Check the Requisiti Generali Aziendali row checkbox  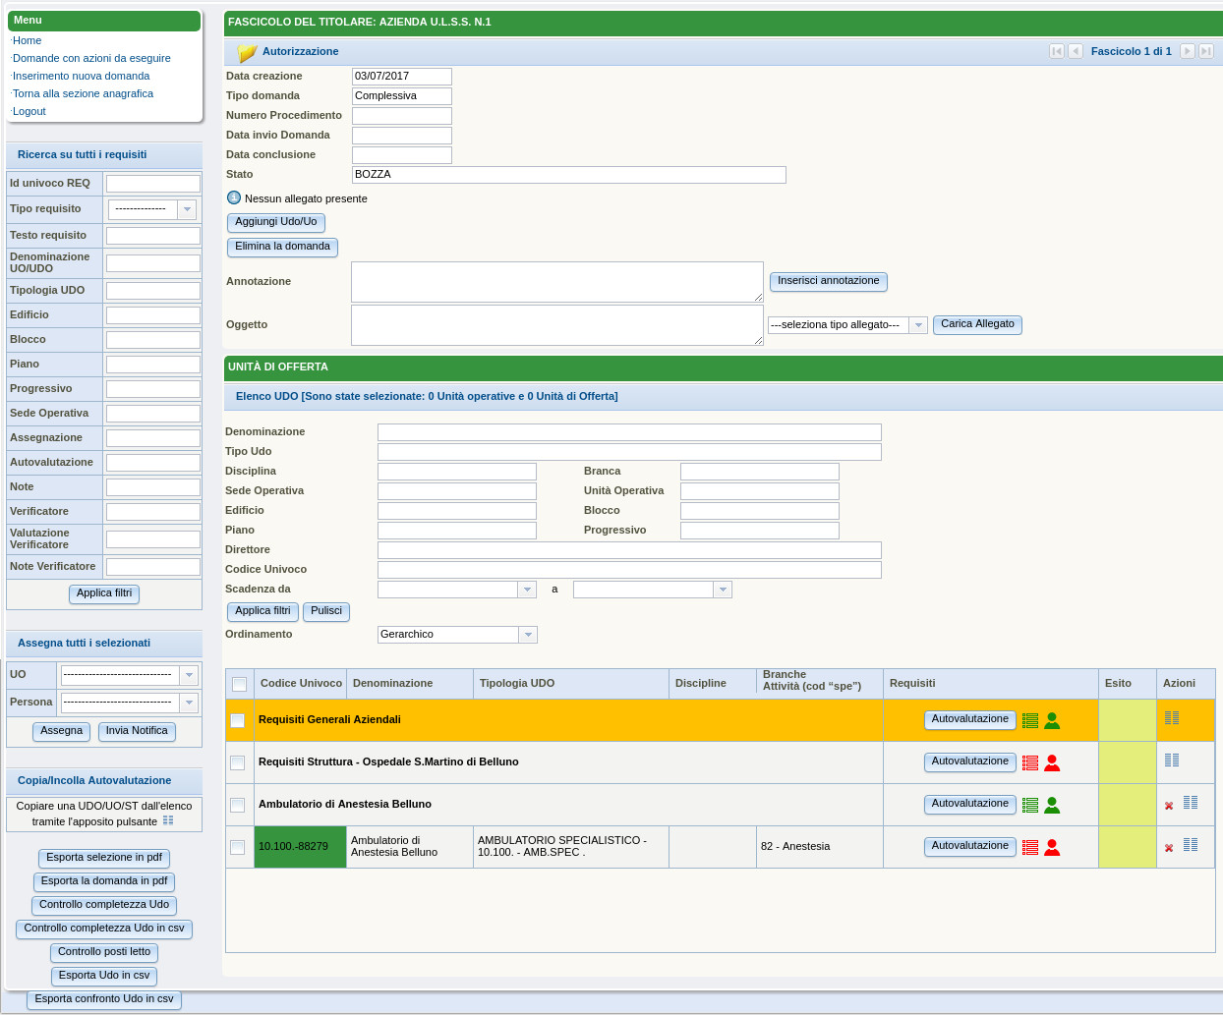(x=238, y=720)
